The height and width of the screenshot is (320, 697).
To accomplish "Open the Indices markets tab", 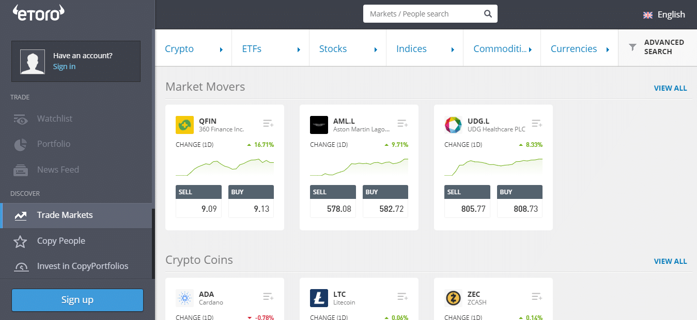I will coord(425,48).
